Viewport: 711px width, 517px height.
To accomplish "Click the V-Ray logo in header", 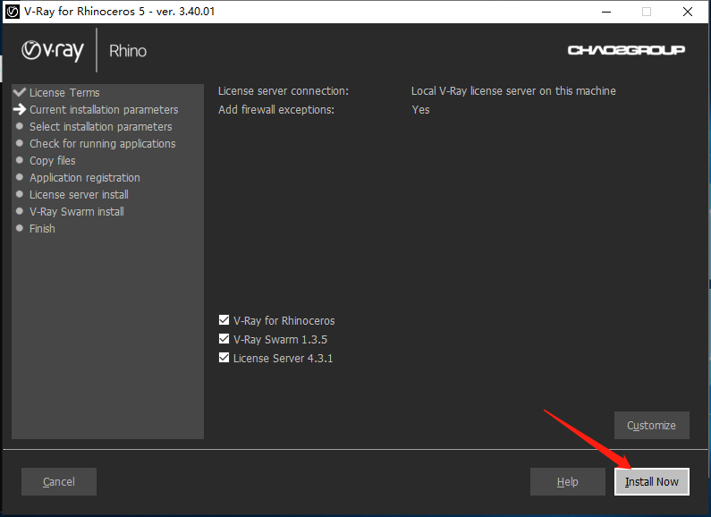I will click(53, 51).
